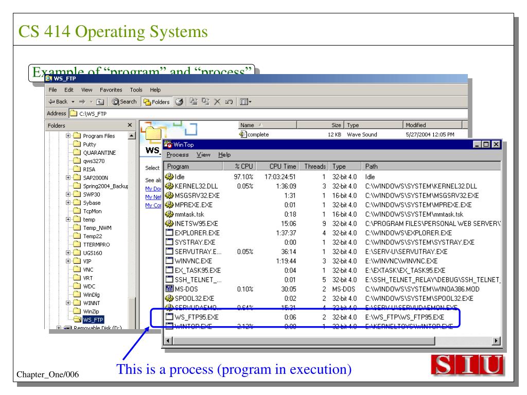Select the QUARANTINE folder icon in tree
The height and width of the screenshot is (395, 527).
(x=77, y=152)
